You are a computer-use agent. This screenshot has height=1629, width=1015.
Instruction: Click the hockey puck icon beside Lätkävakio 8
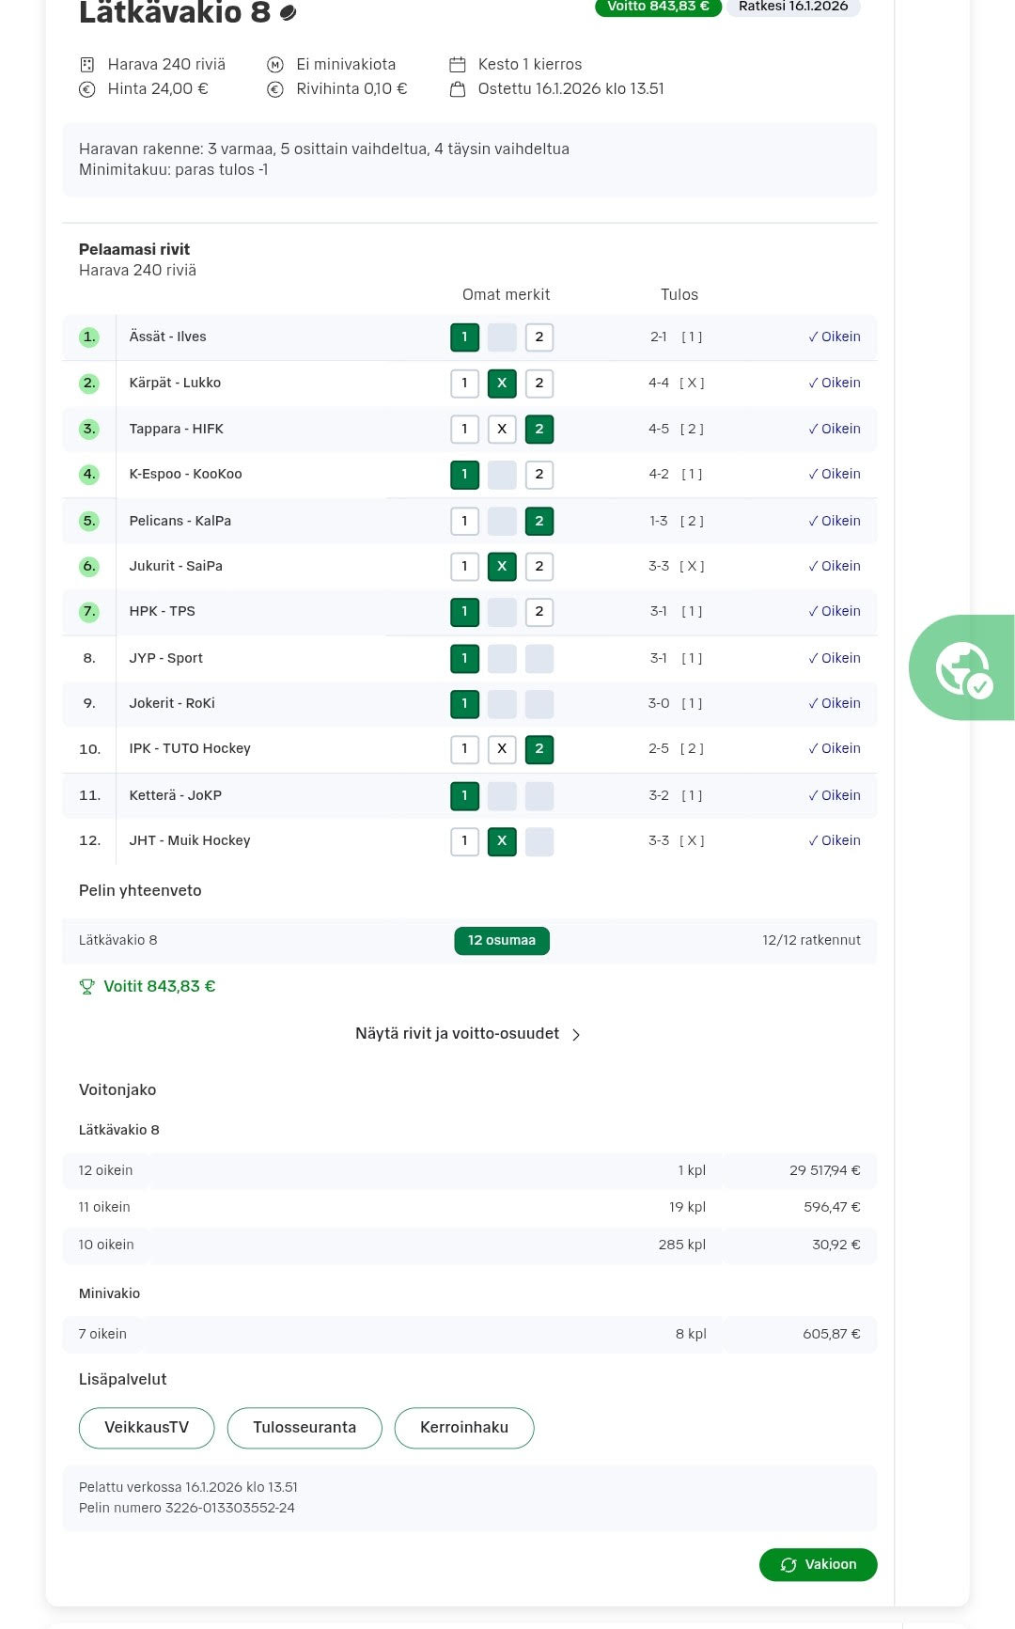tap(289, 12)
